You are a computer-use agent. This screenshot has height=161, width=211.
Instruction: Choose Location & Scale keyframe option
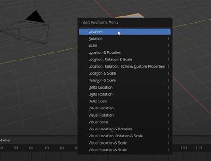tap(125, 73)
